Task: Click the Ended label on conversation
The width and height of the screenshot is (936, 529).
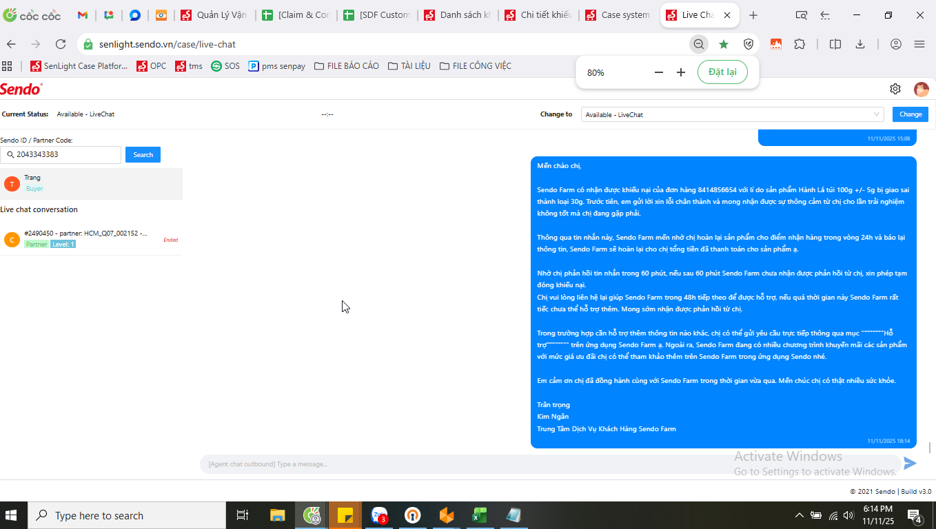Action: (170, 240)
